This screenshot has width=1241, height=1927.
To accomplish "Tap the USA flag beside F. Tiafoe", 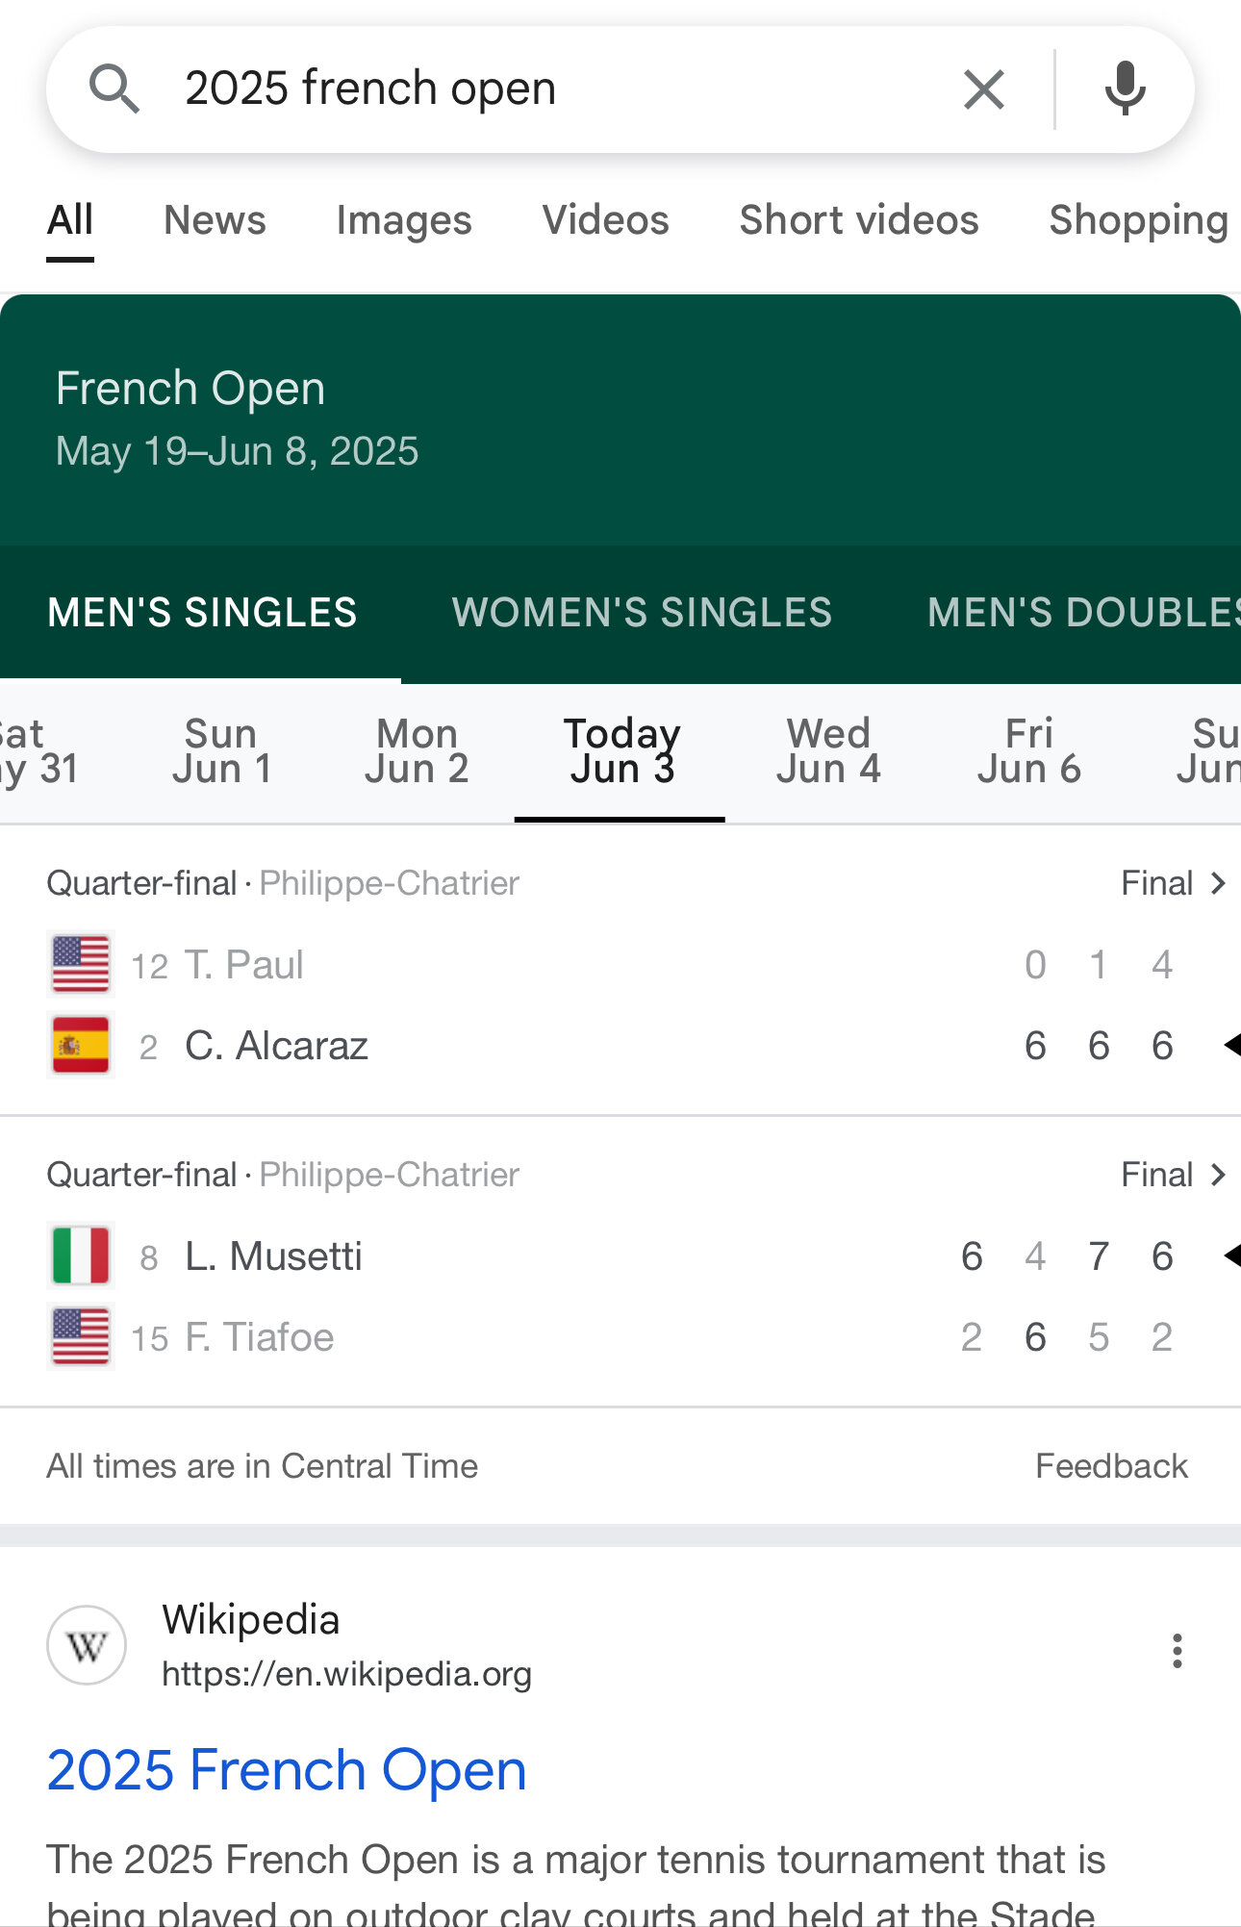I will [x=81, y=1336].
